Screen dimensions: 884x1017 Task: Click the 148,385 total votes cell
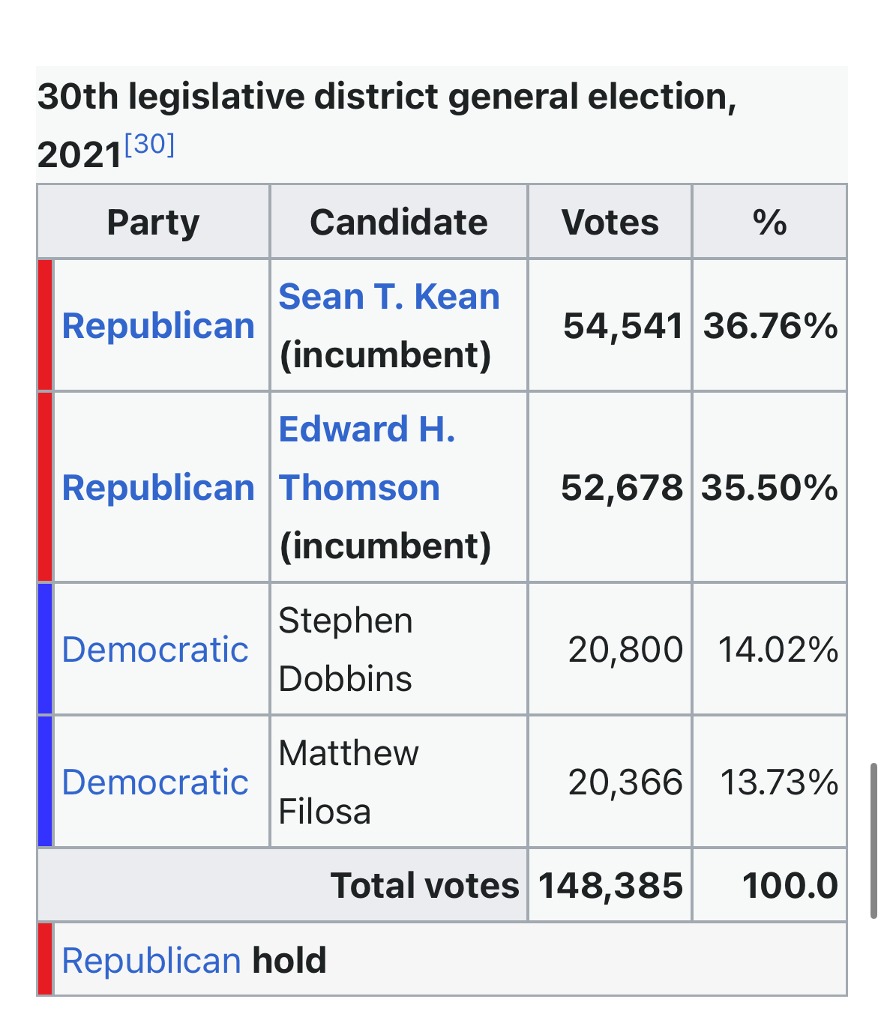pyautogui.click(x=610, y=886)
